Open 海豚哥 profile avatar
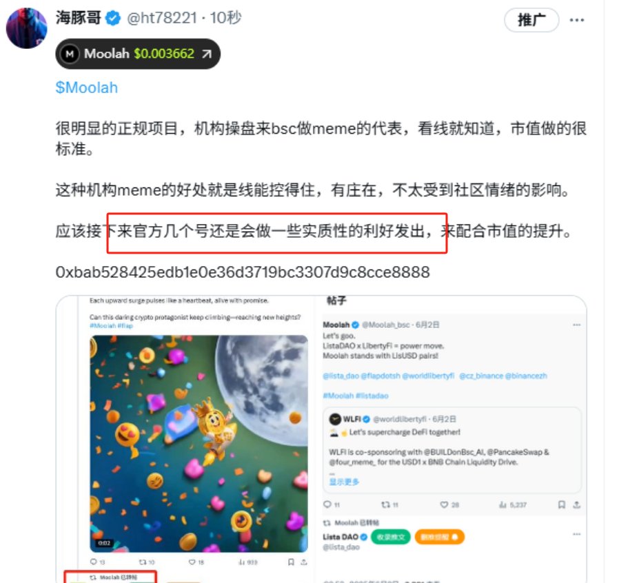The width and height of the screenshot is (639, 583). click(26, 28)
